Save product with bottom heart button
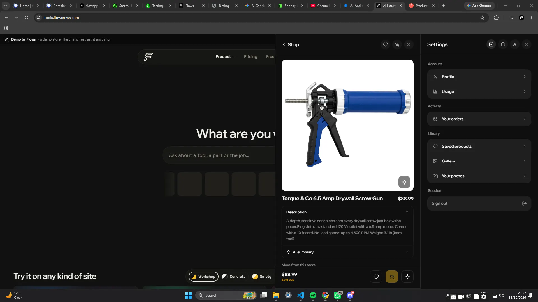This screenshot has height=302, width=538. [x=376, y=277]
